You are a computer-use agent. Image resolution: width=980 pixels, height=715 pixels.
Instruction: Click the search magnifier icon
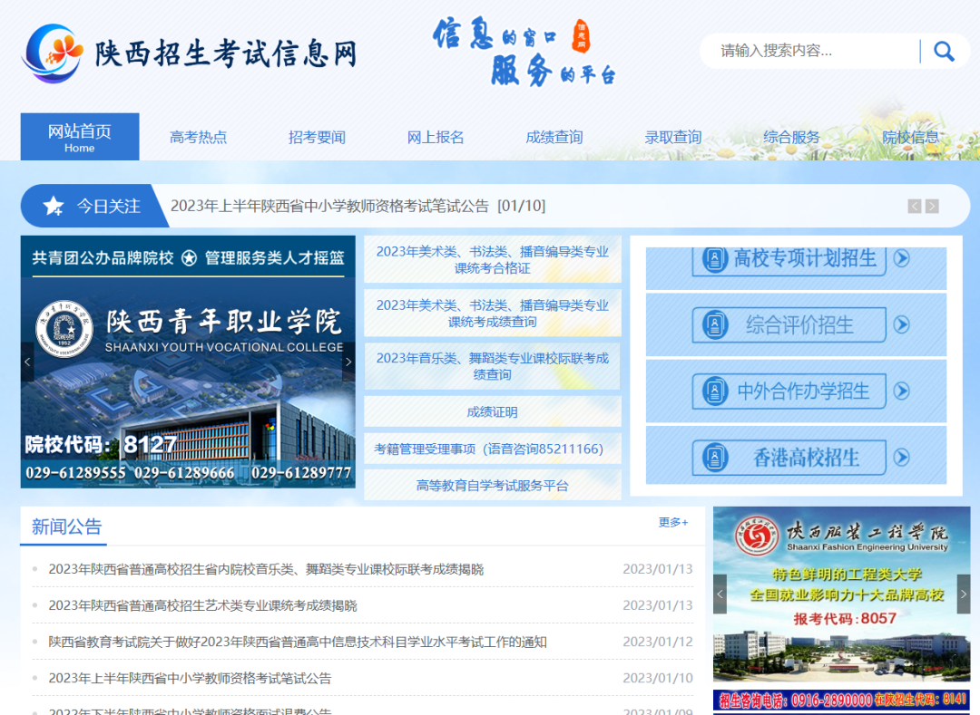pos(944,52)
